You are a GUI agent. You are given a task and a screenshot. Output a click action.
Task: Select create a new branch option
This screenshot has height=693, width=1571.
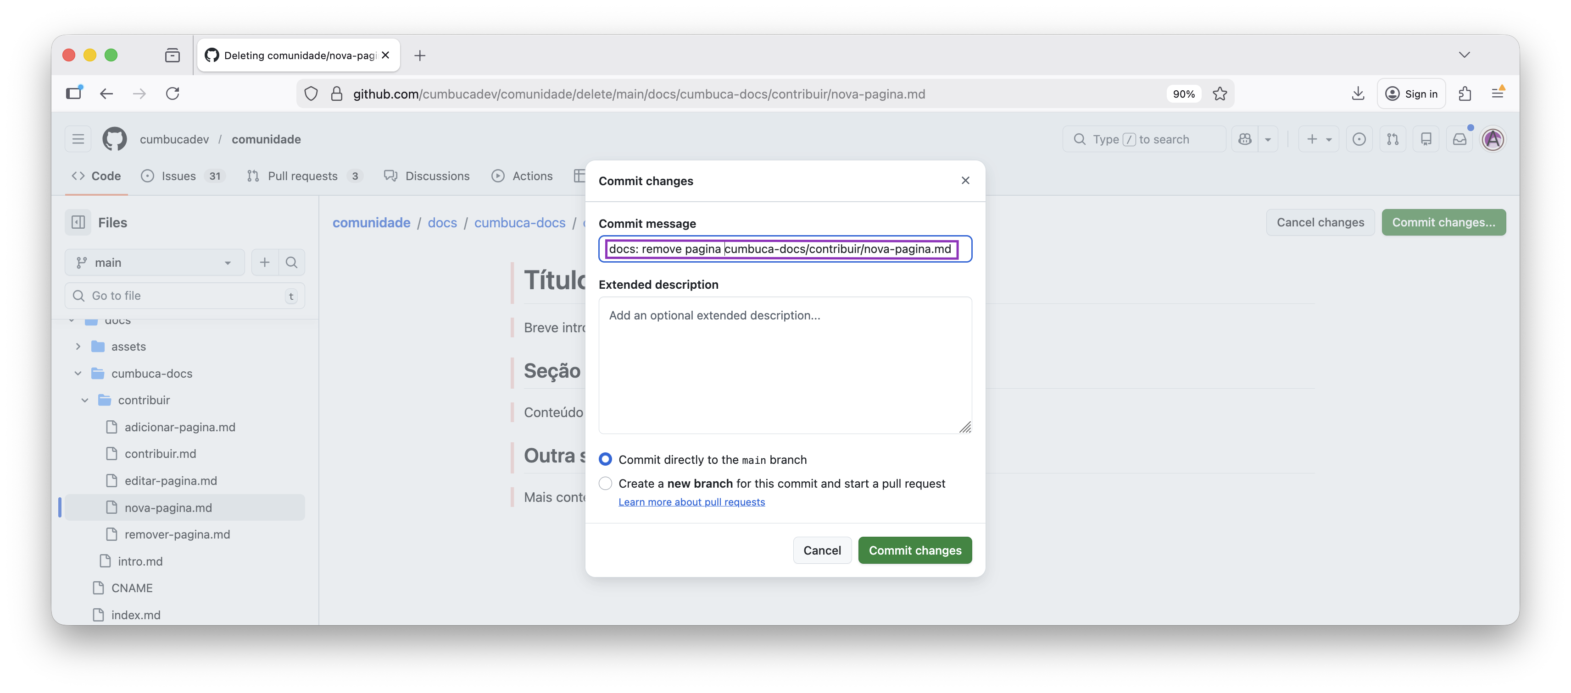coord(605,483)
